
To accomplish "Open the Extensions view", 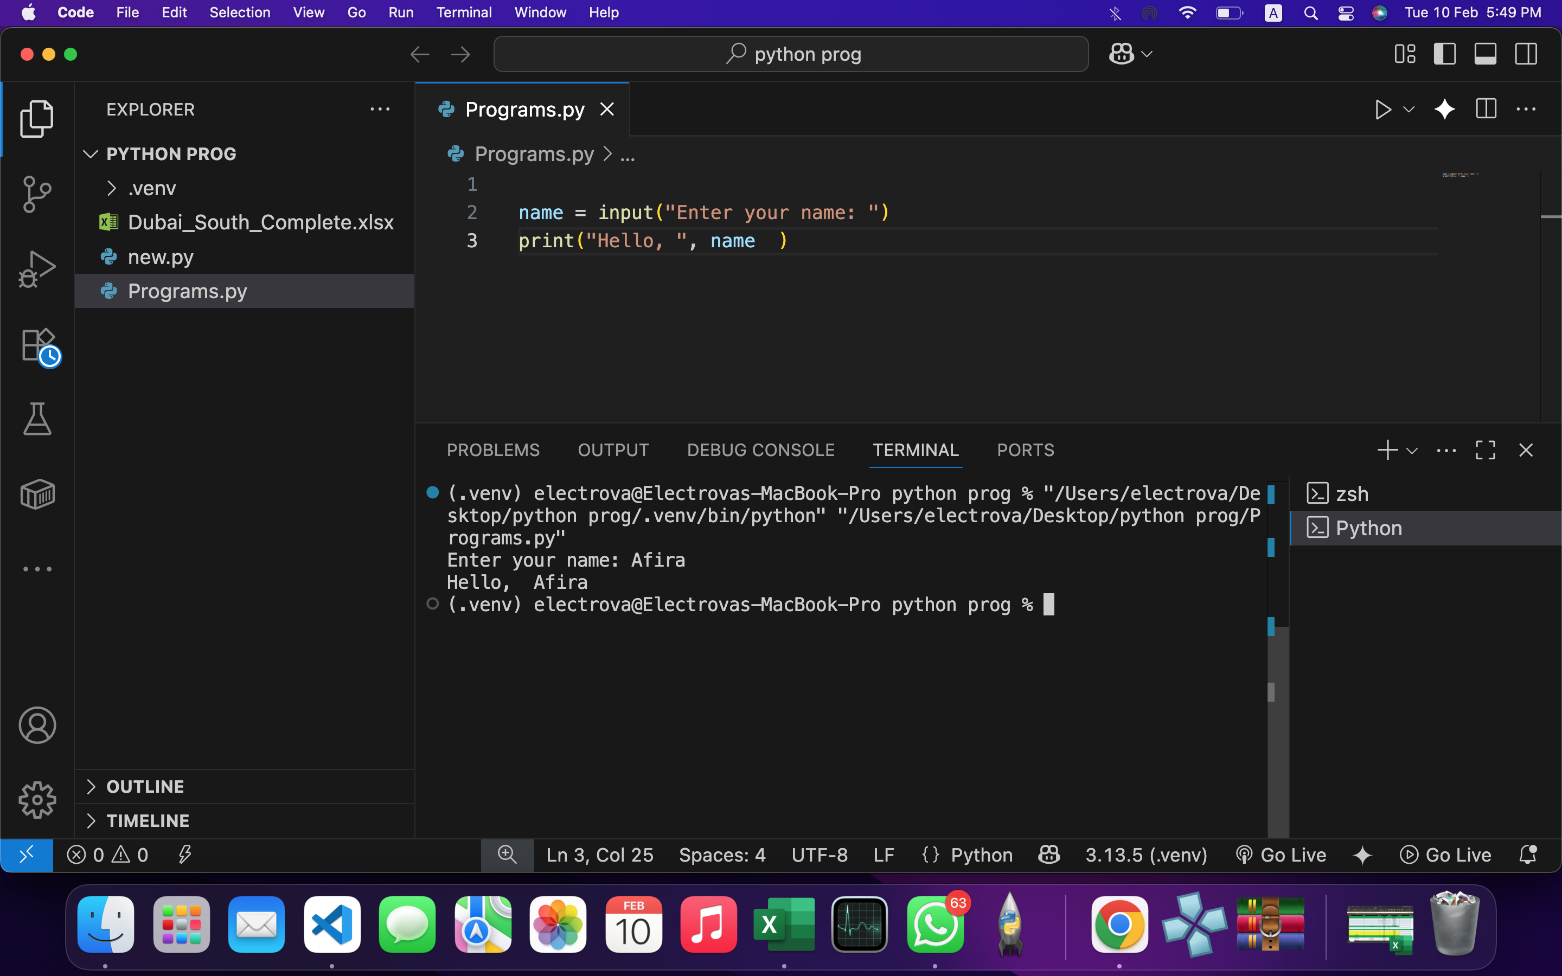I will coord(38,345).
